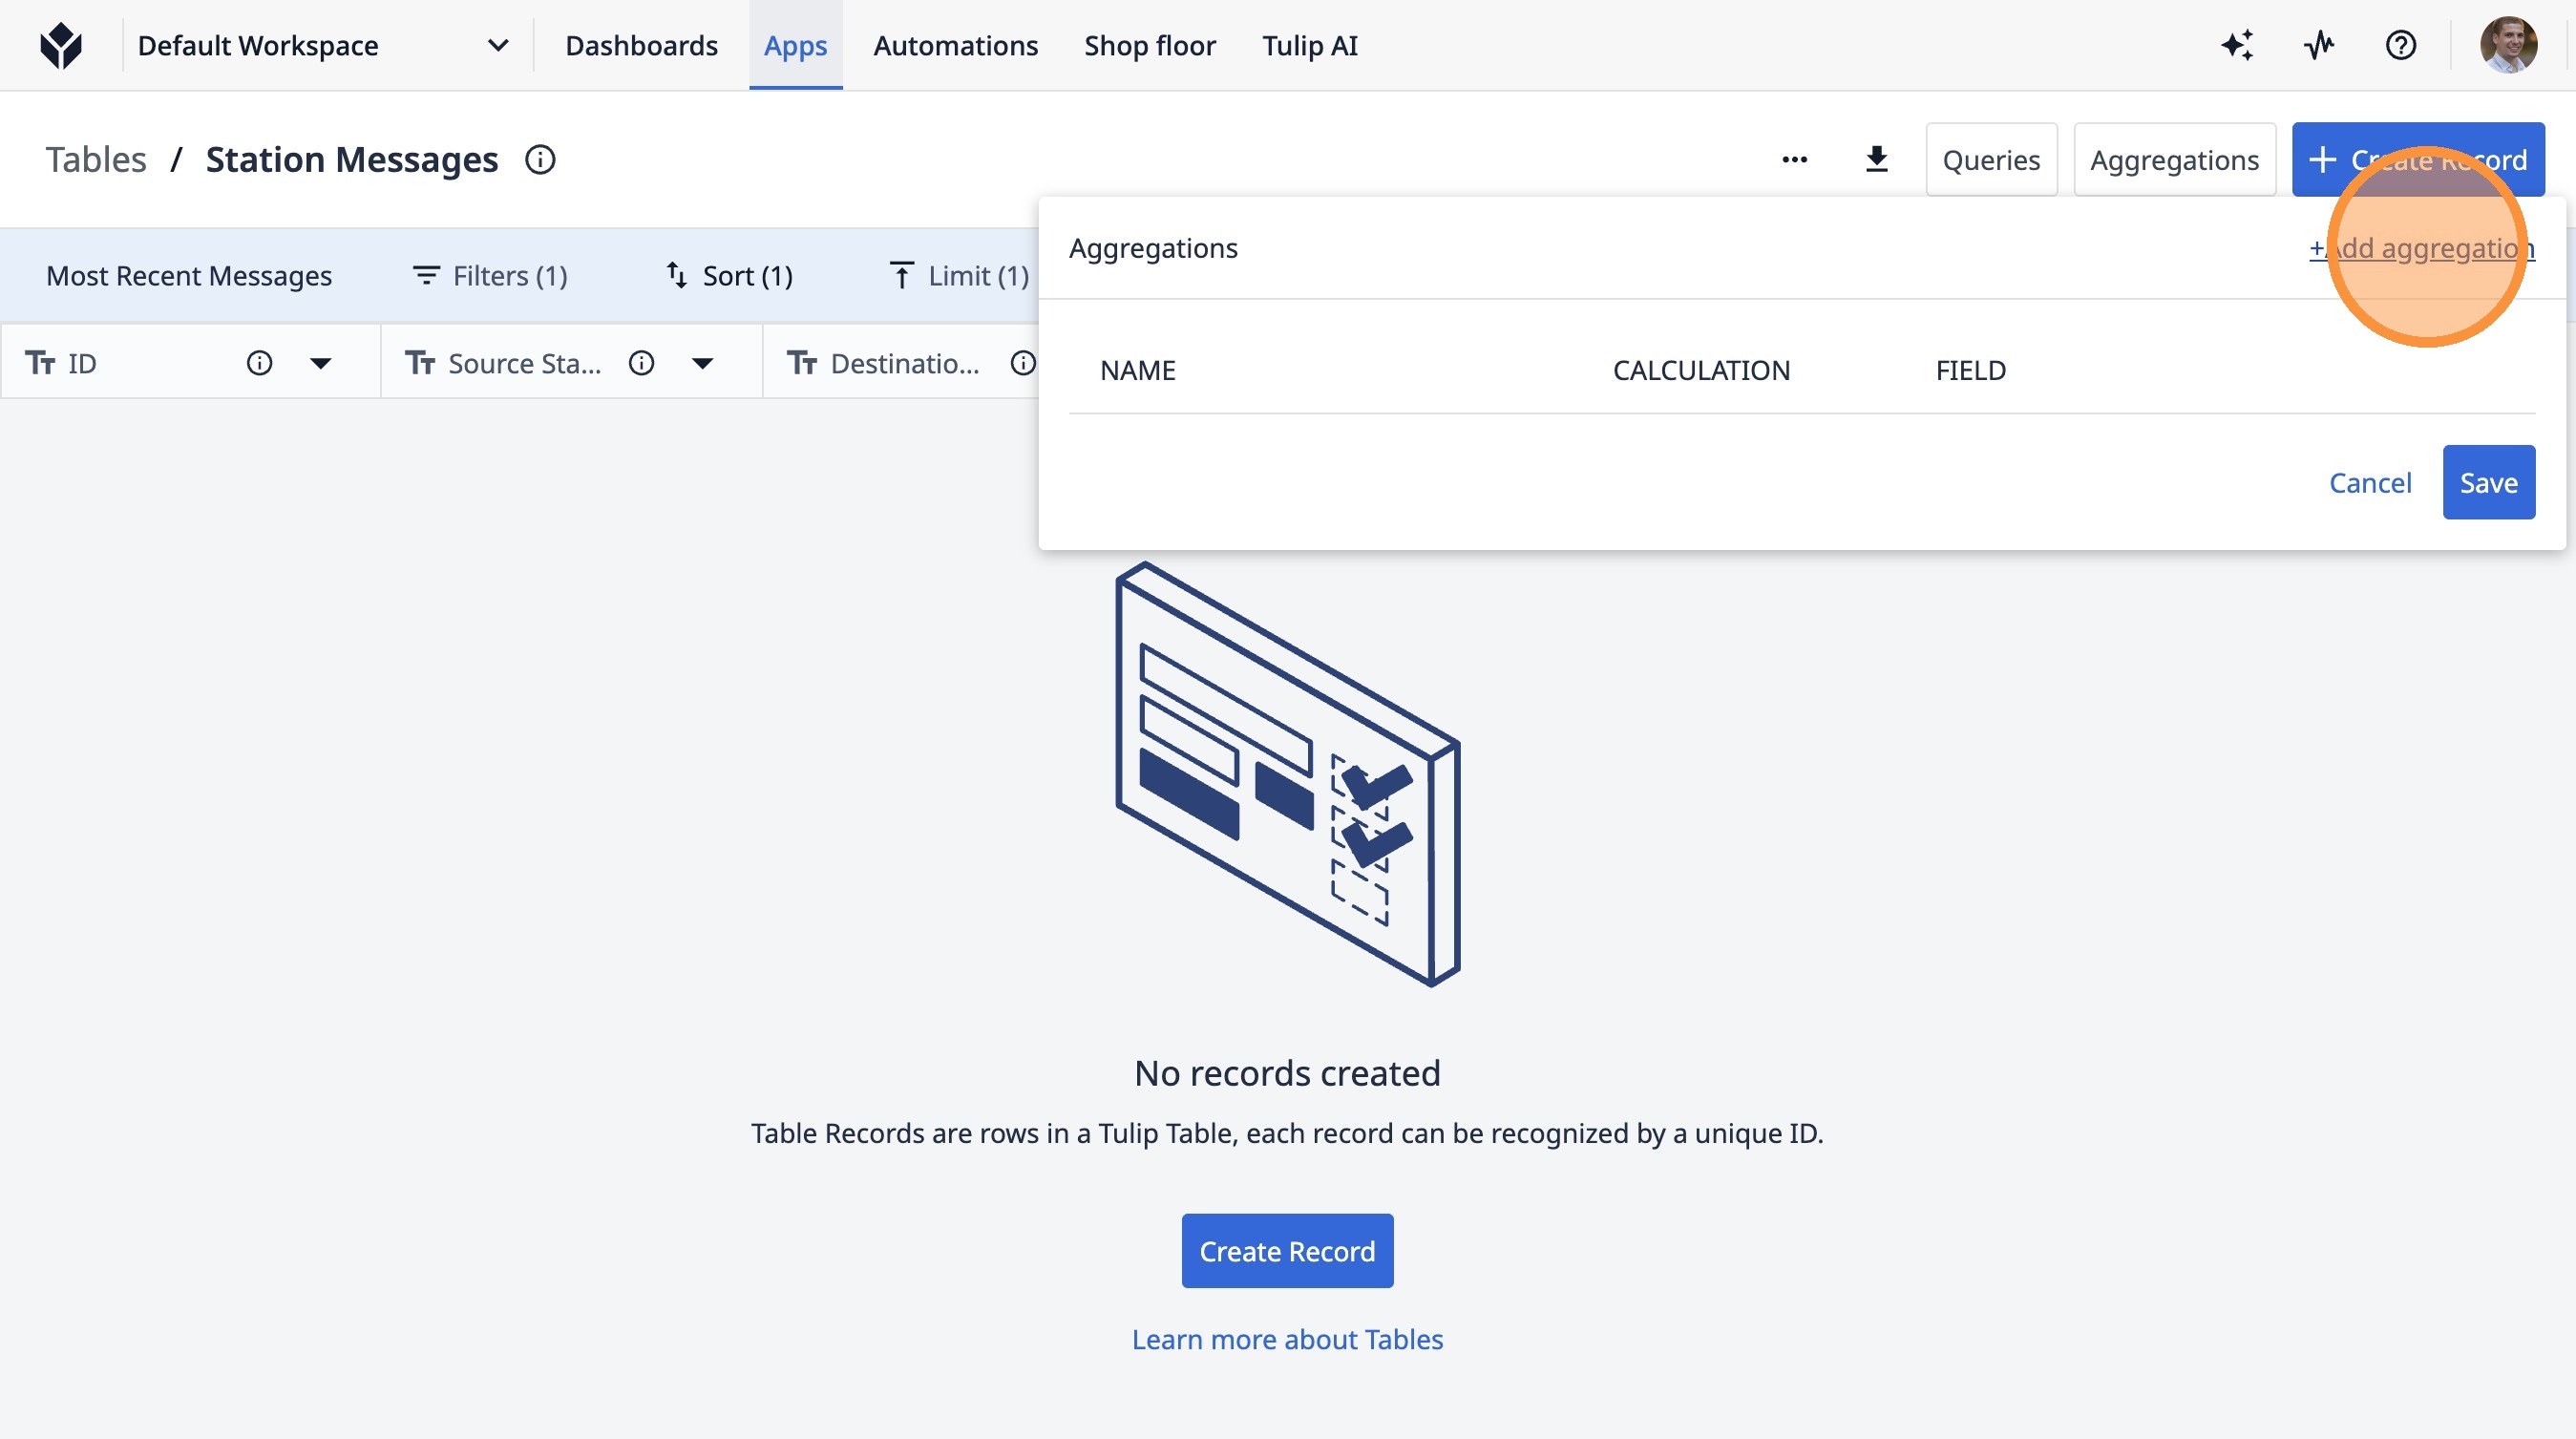The width and height of the screenshot is (2576, 1439).
Task: Click info icon beside Station Messages title
Action: point(540,160)
